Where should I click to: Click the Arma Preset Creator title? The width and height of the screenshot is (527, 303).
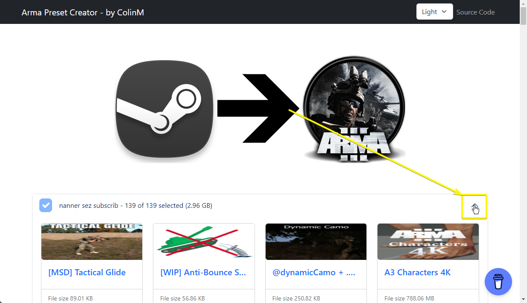point(83,12)
